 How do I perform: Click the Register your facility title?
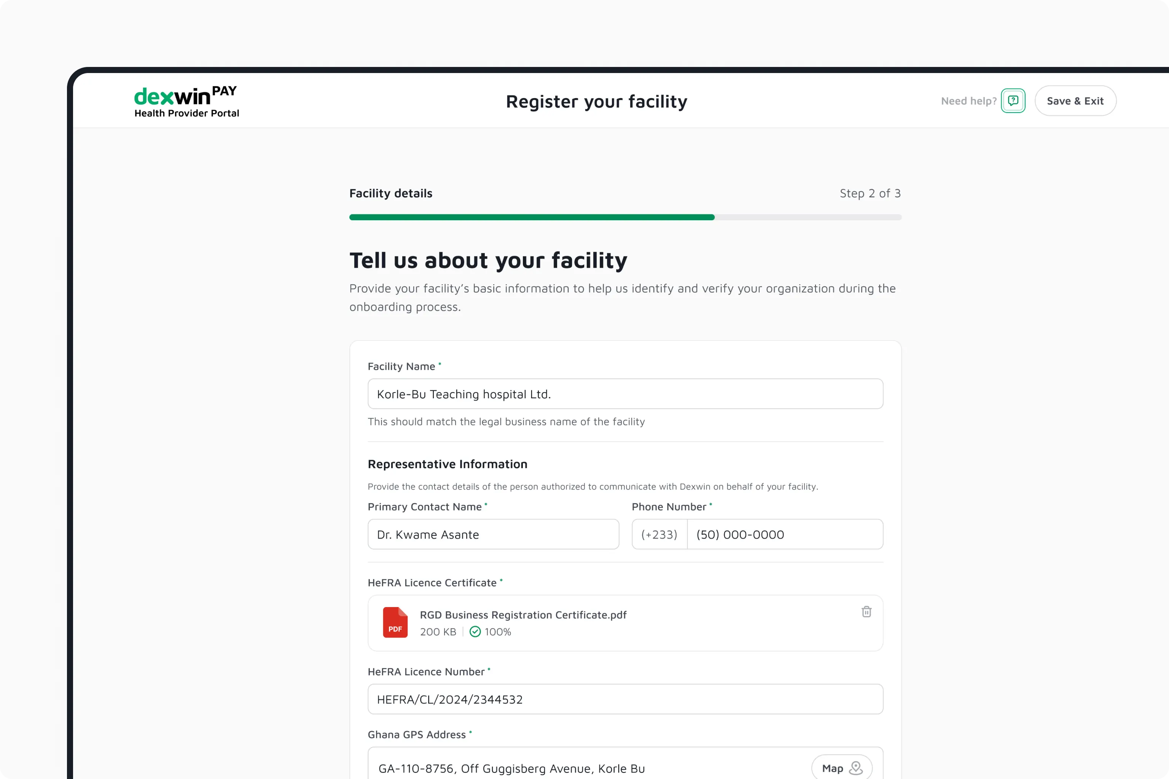click(596, 101)
